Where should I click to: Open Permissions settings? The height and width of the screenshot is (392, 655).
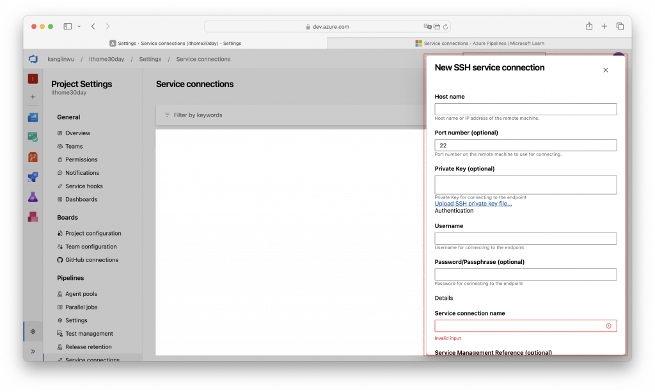81,159
